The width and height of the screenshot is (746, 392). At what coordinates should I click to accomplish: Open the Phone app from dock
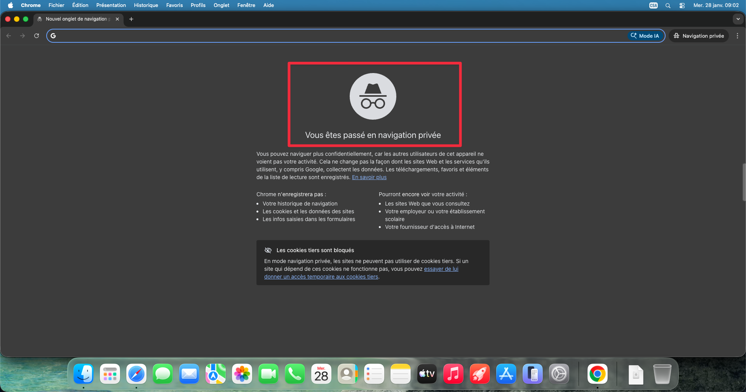coord(295,374)
